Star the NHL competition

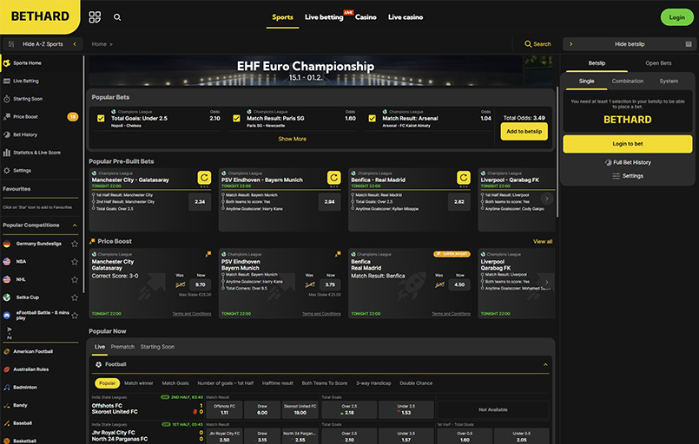(75, 279)
